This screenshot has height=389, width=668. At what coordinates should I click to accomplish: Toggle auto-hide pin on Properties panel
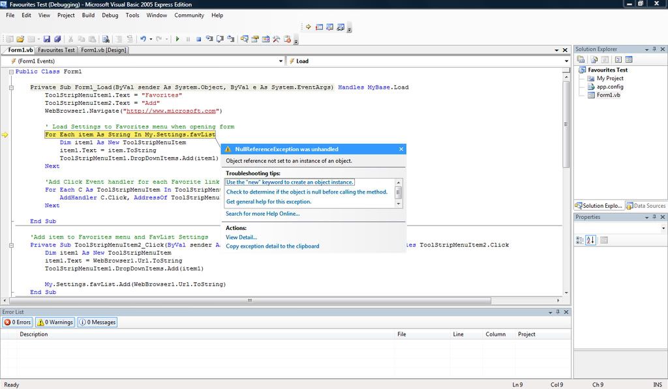click(654, 216)
